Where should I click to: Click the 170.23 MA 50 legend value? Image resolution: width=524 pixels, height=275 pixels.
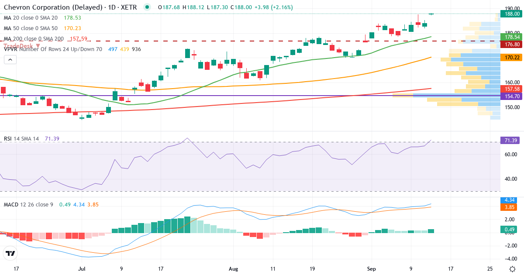(x=72, y=28)
